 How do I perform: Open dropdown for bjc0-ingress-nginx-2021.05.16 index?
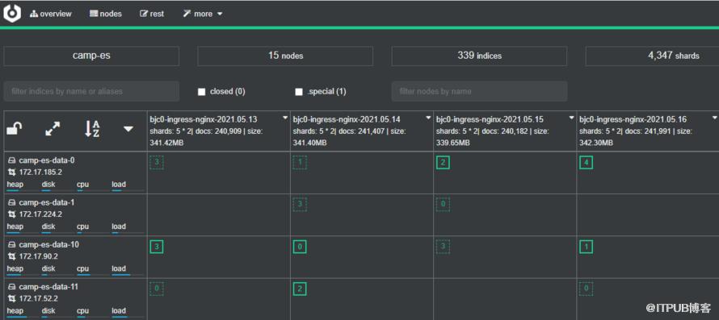[x=714, y=118]
